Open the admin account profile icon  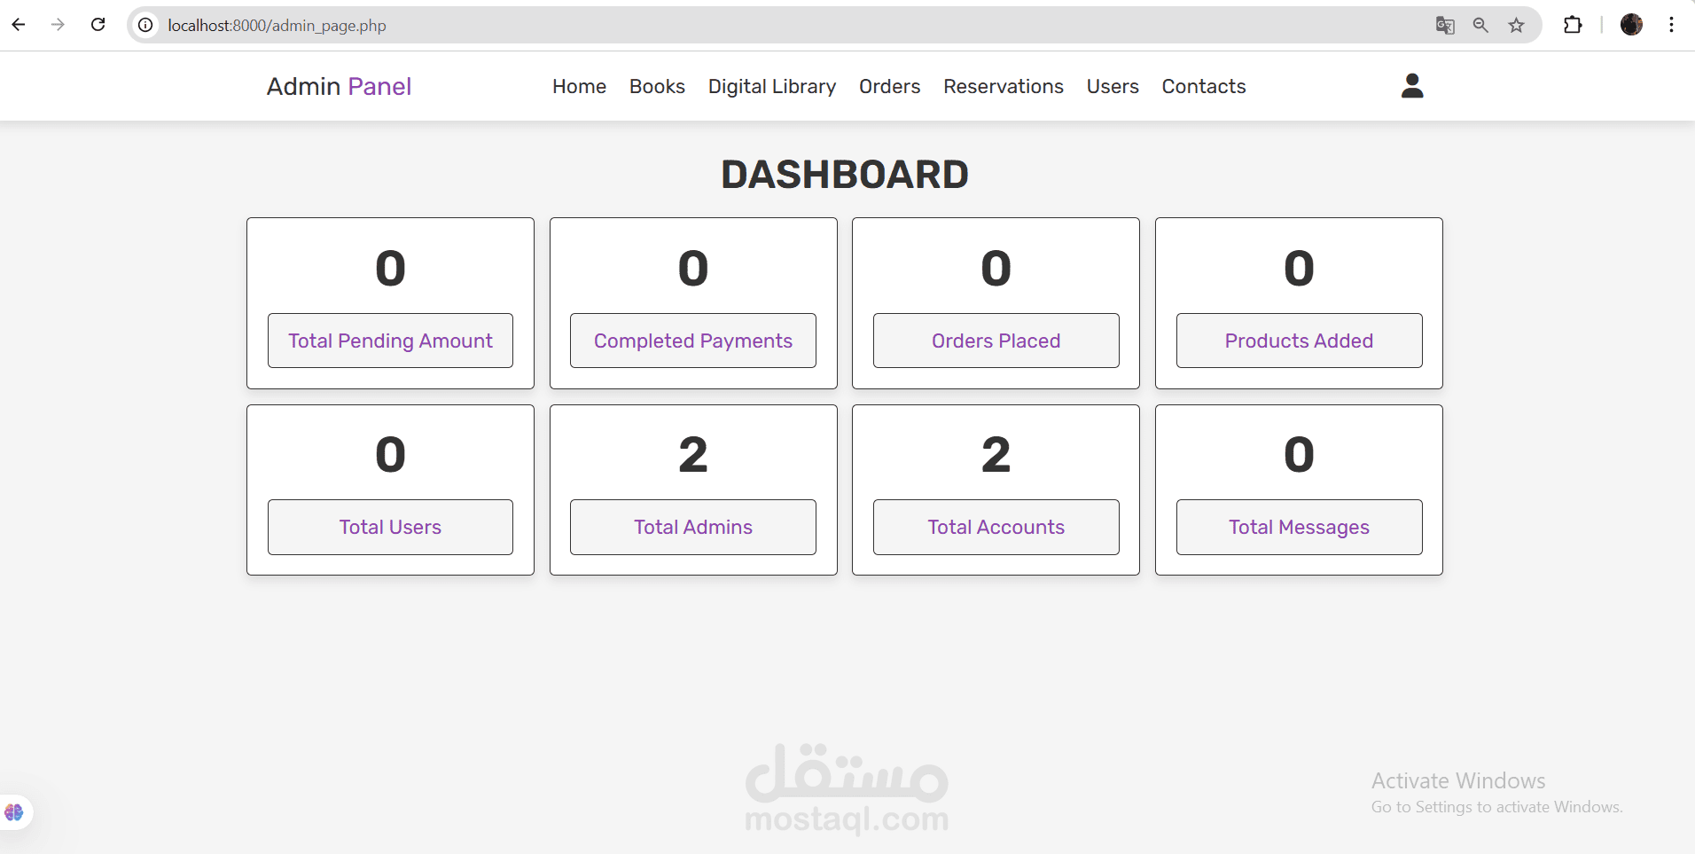pyautogui.click(x=1411, y=85)
